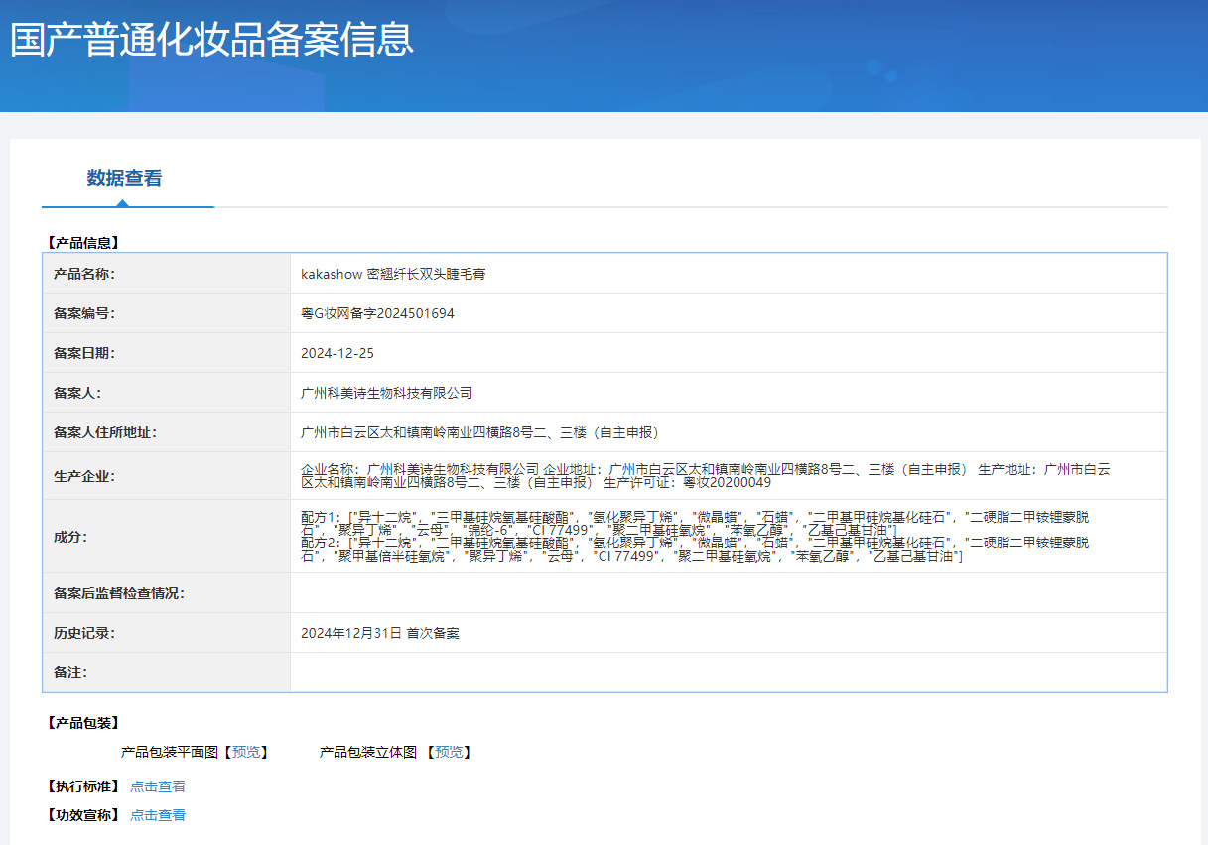Screen dimensions: 1208x845
Task: Click the 配方1 ingredient list text
Action: point(695,523)
